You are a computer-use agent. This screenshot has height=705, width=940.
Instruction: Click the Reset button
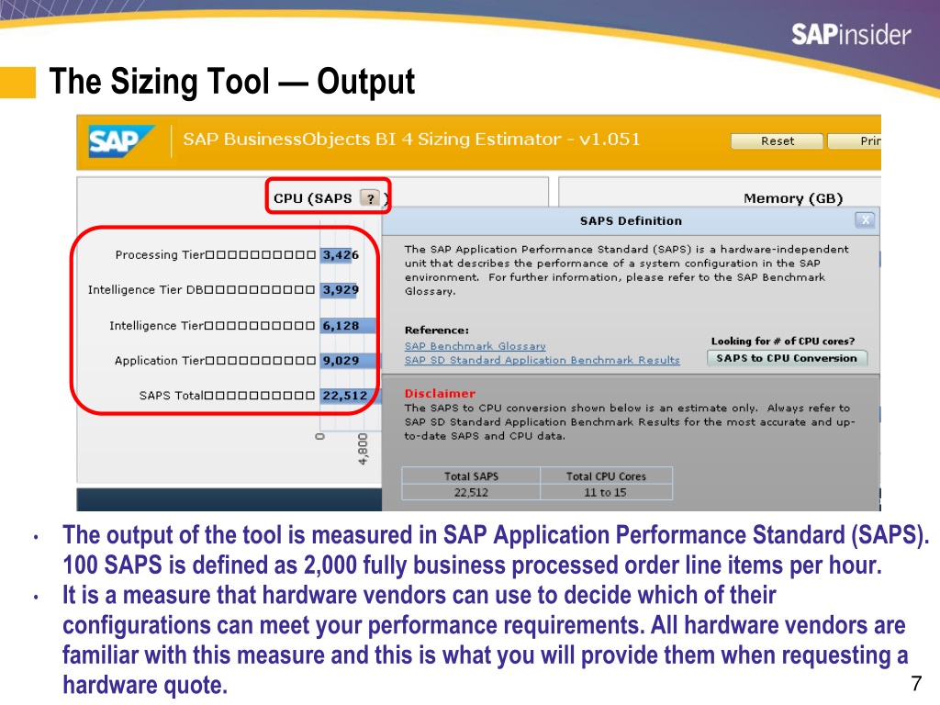(777, 140)
